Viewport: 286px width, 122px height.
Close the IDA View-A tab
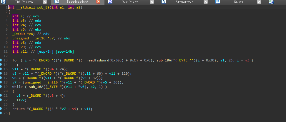tap(45, 2)
